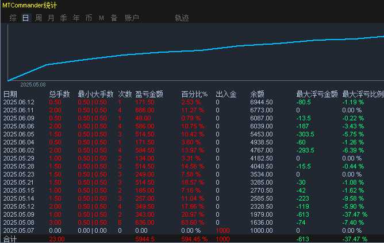Click the balance value 1636.00
The width and height of the screenshot is (384, 243).
pos(262,222)
